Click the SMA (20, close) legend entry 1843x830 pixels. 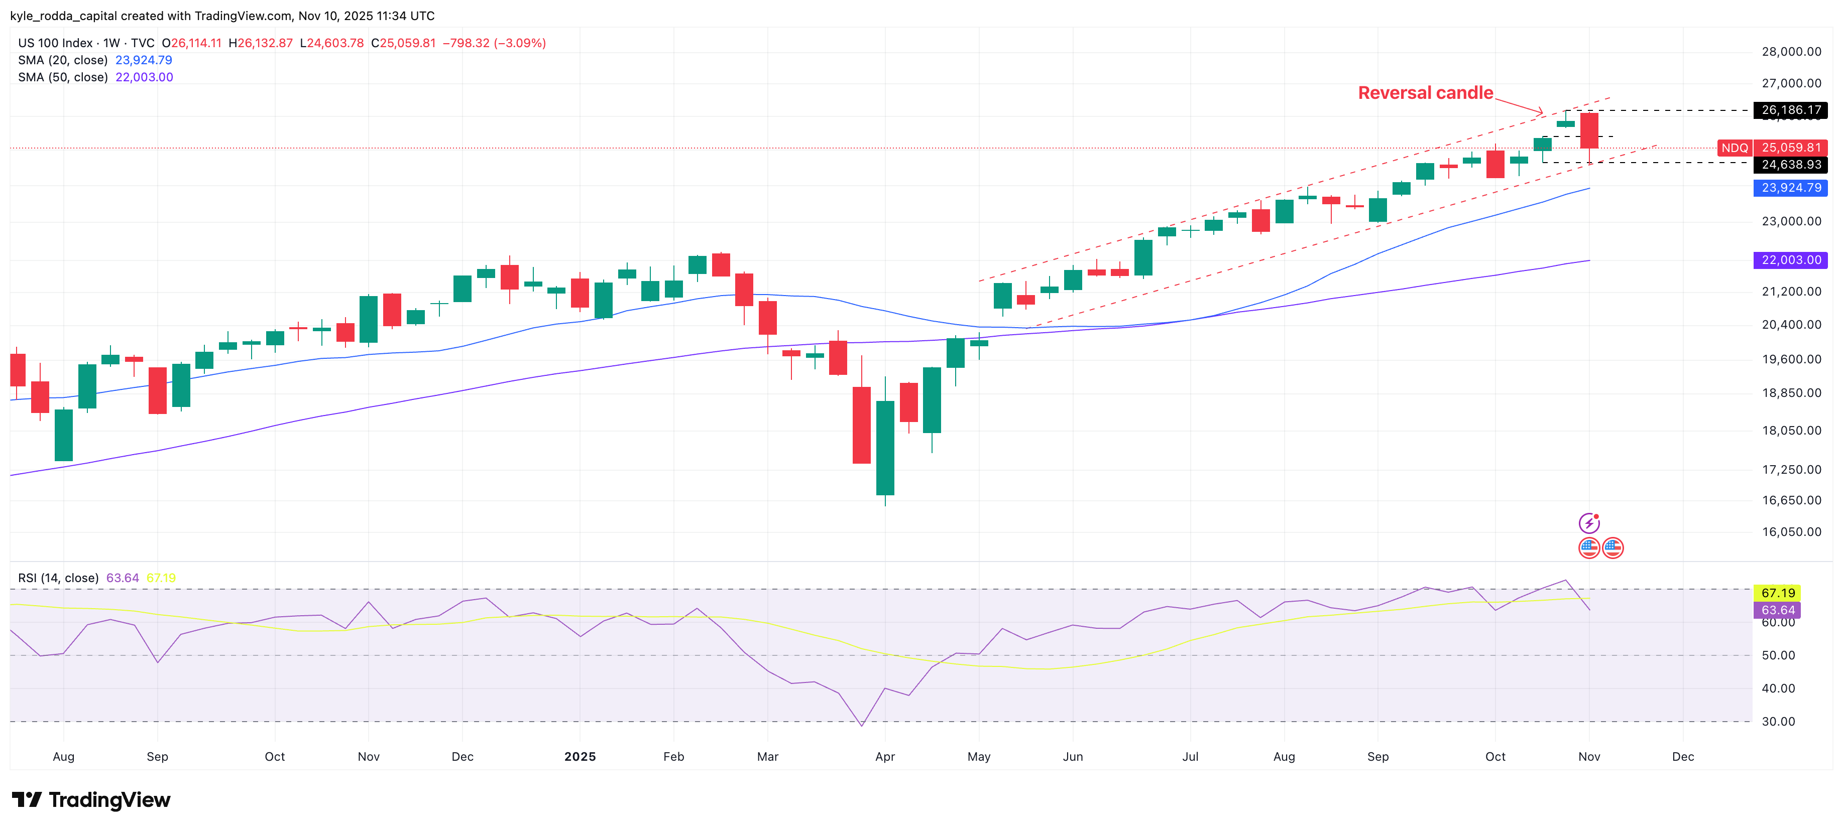[x=63, y=60]
